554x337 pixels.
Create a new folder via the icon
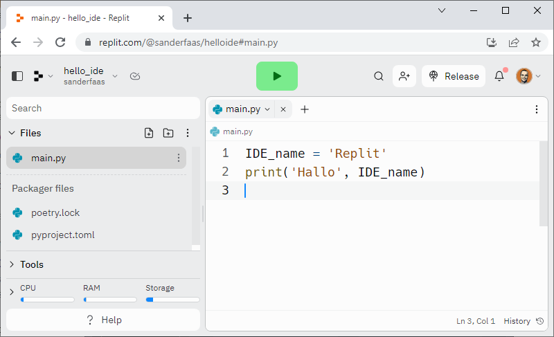[x=168, y=133]
